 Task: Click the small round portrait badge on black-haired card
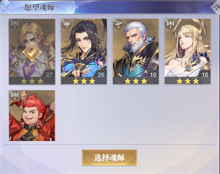tap(100, 61)
